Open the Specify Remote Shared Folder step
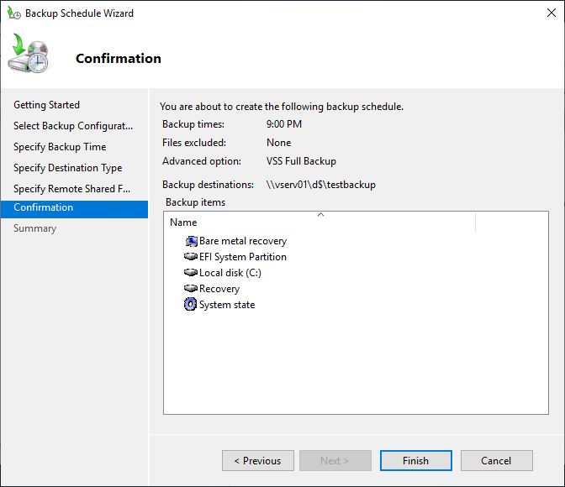 [72, 189]
